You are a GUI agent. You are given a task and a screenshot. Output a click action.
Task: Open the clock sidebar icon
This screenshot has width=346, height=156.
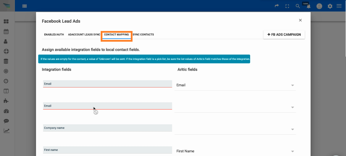[6, 81]
